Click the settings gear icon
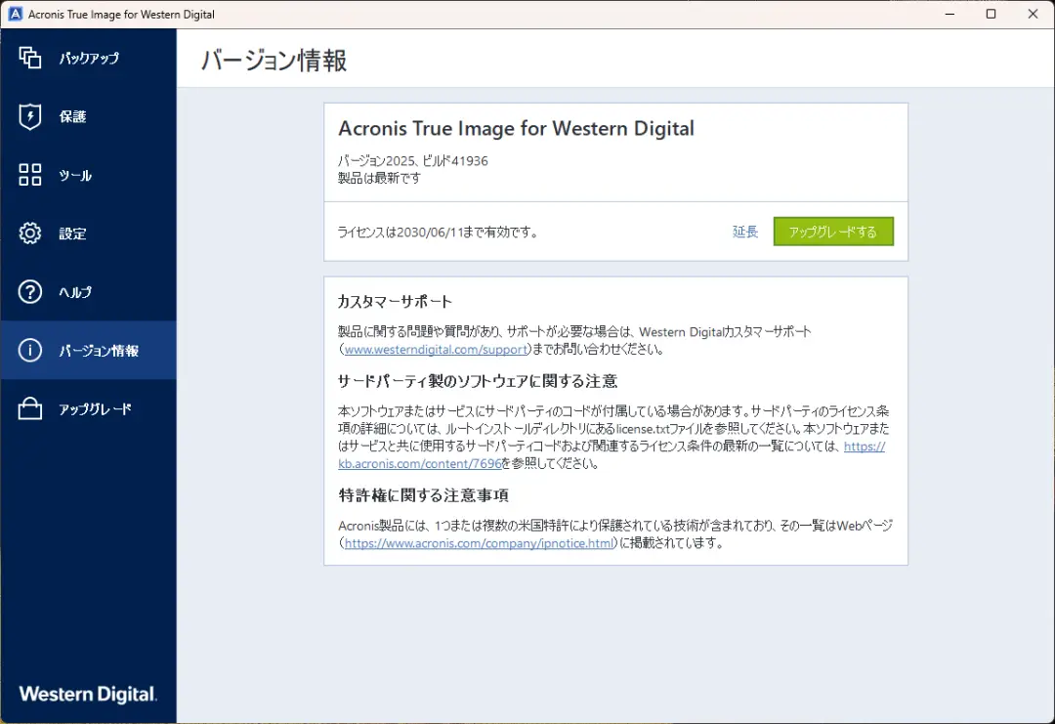 29,234
